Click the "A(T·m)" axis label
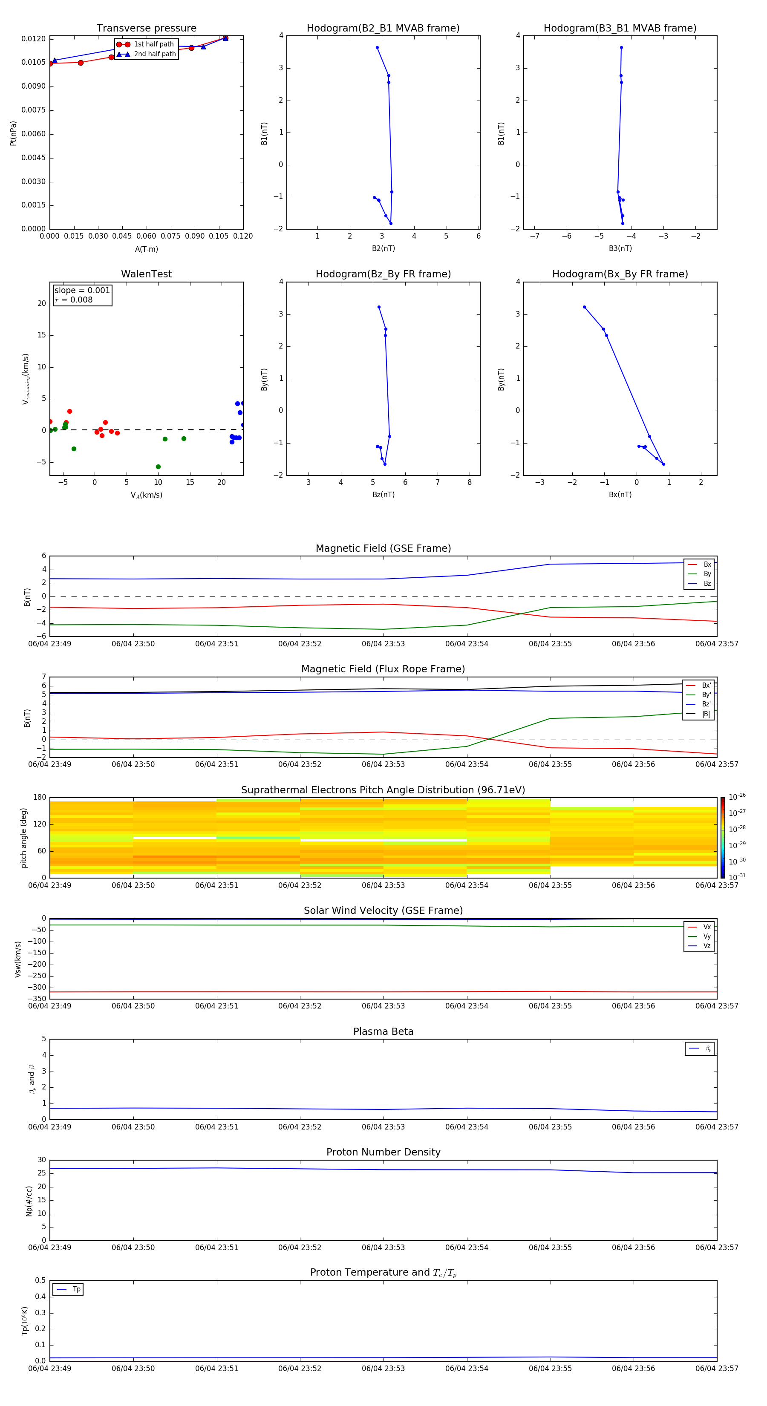 pyautogui.click(x=146, y=249)
